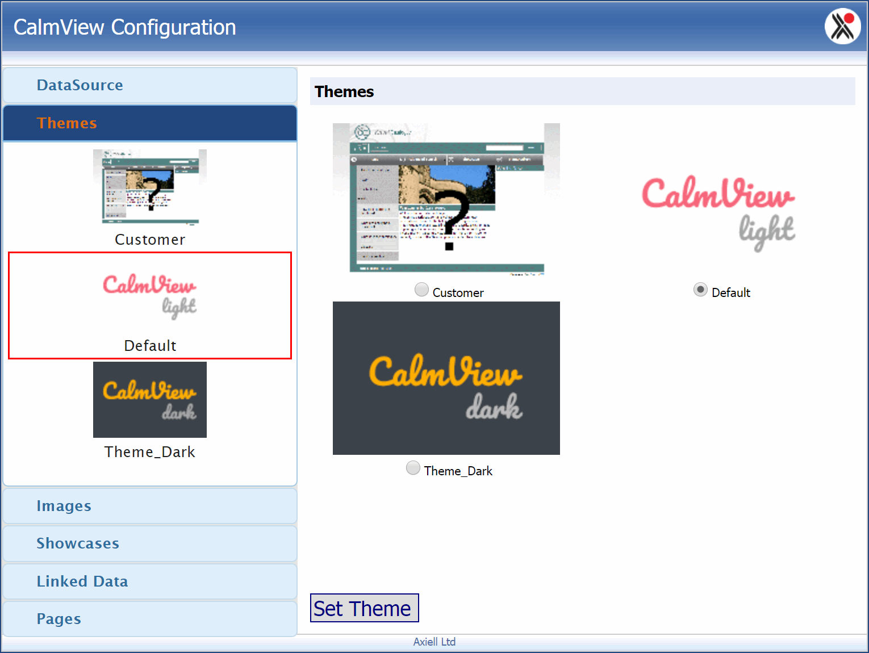Collapse the Themes accordion section

(x=150, y=123)
